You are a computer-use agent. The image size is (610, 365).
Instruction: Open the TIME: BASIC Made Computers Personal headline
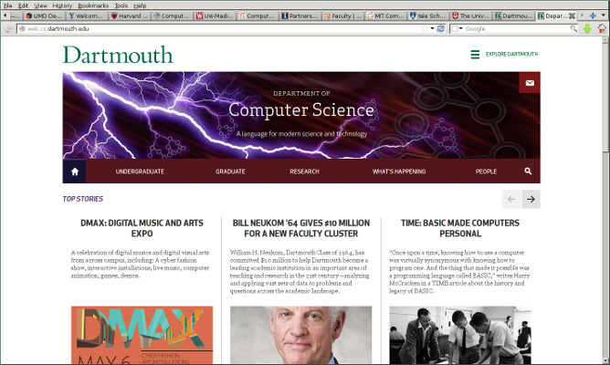[x=460, y=228]
